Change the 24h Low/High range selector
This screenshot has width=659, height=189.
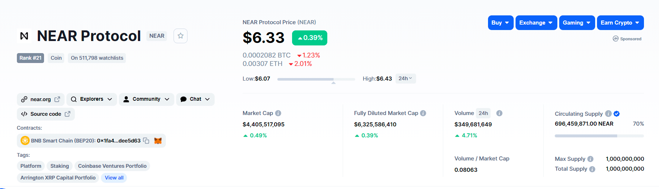pos(405,78)
